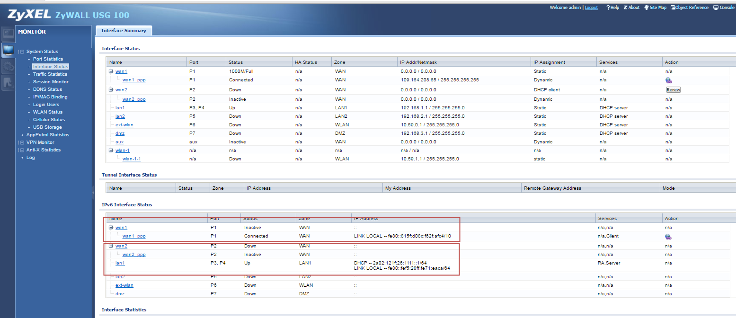Click the IPv6 wan1_ppp connection action icon
The height and width of the screenshot is (318, 736).
(668, 237)
